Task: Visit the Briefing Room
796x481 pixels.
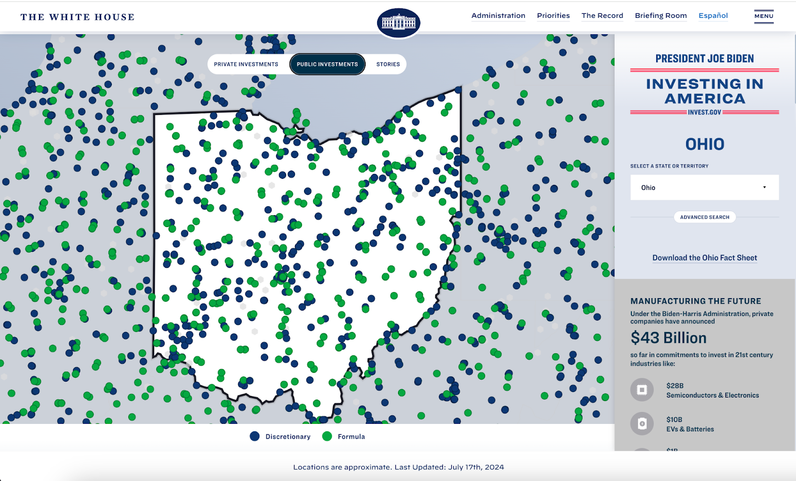Action: tap(661, 16)
